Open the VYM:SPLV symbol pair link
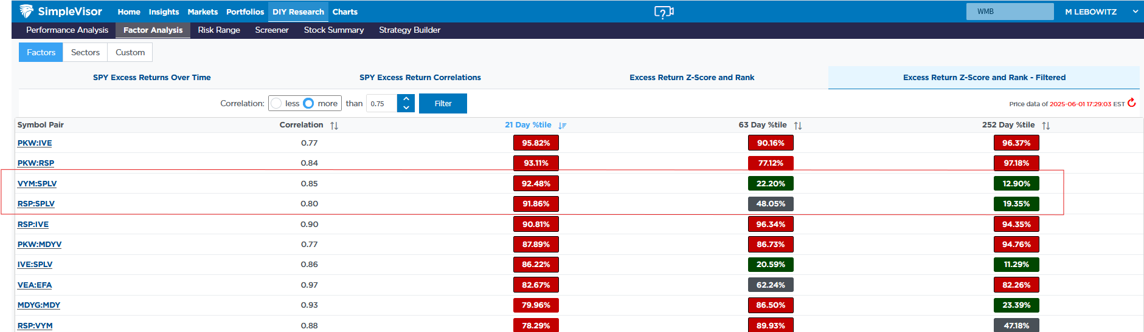This screenshot has height=332, width=1144. 37,183
